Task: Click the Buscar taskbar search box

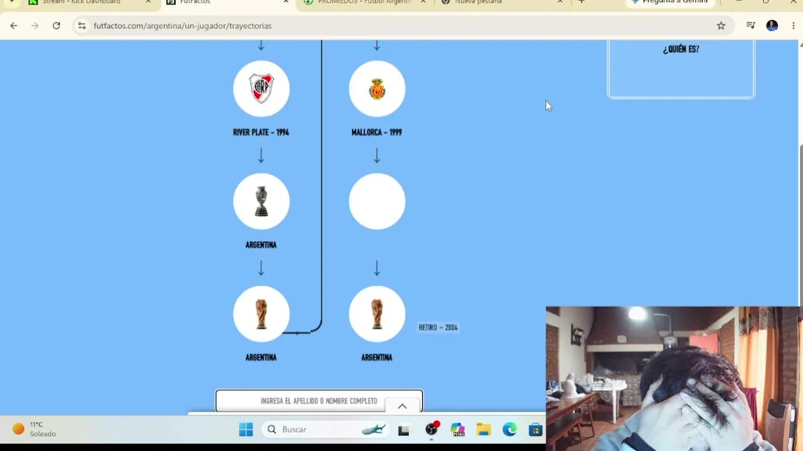Action: click(326, 429)
